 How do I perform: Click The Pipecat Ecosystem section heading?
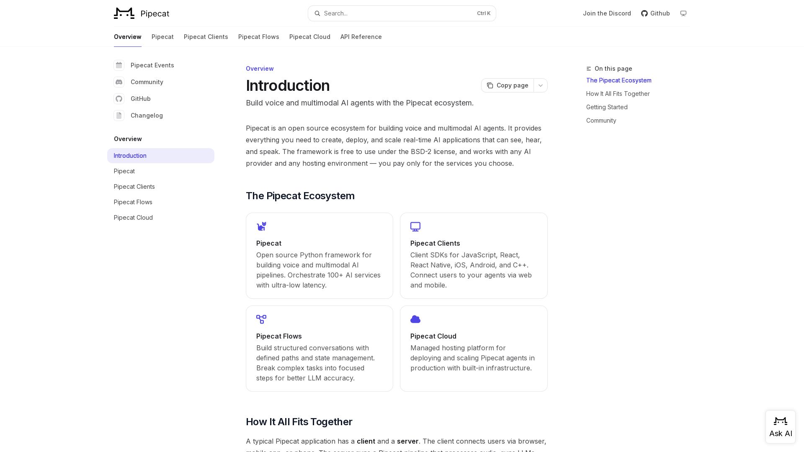click(300, 196)
